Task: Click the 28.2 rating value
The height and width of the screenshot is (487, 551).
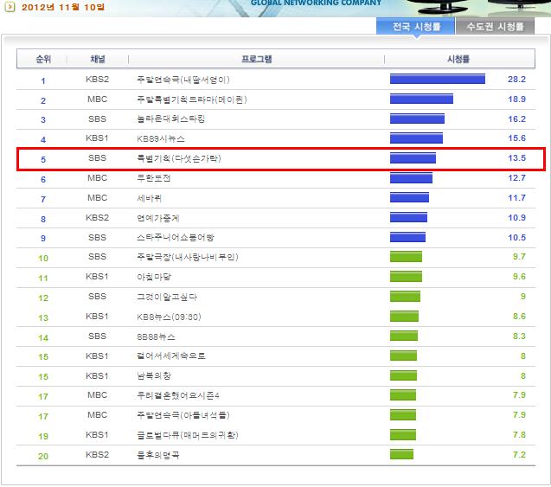Action: click(516, 79)
